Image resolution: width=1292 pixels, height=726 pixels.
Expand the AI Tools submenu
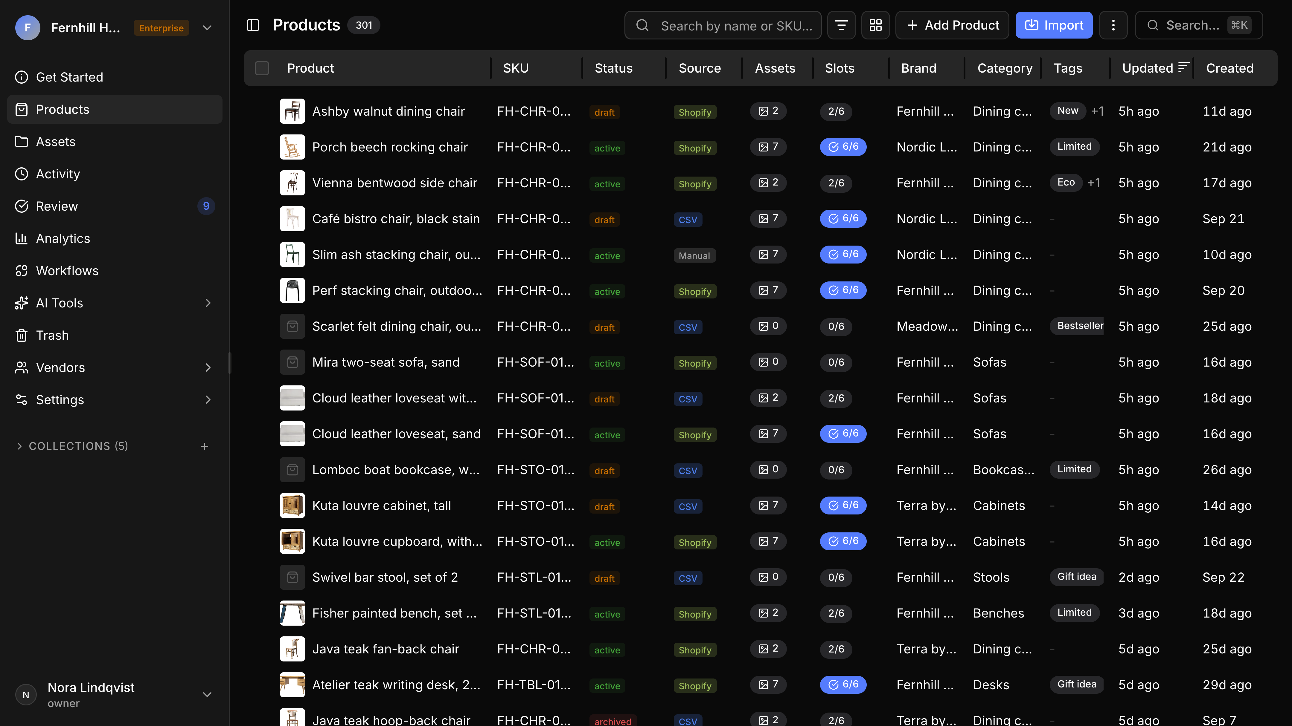208,303
